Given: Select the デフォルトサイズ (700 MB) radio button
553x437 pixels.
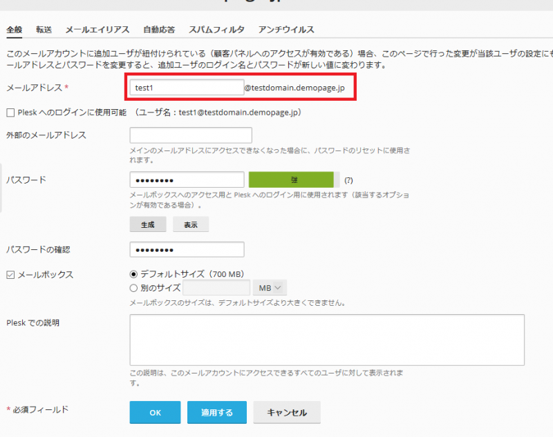Looking at the screenshot, I should click(134, 274).
